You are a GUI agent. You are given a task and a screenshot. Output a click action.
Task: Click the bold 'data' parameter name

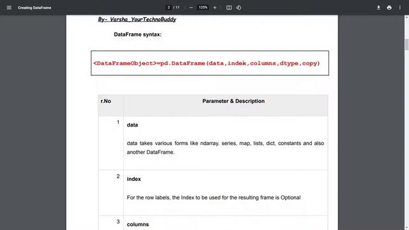tap(132, 125)
